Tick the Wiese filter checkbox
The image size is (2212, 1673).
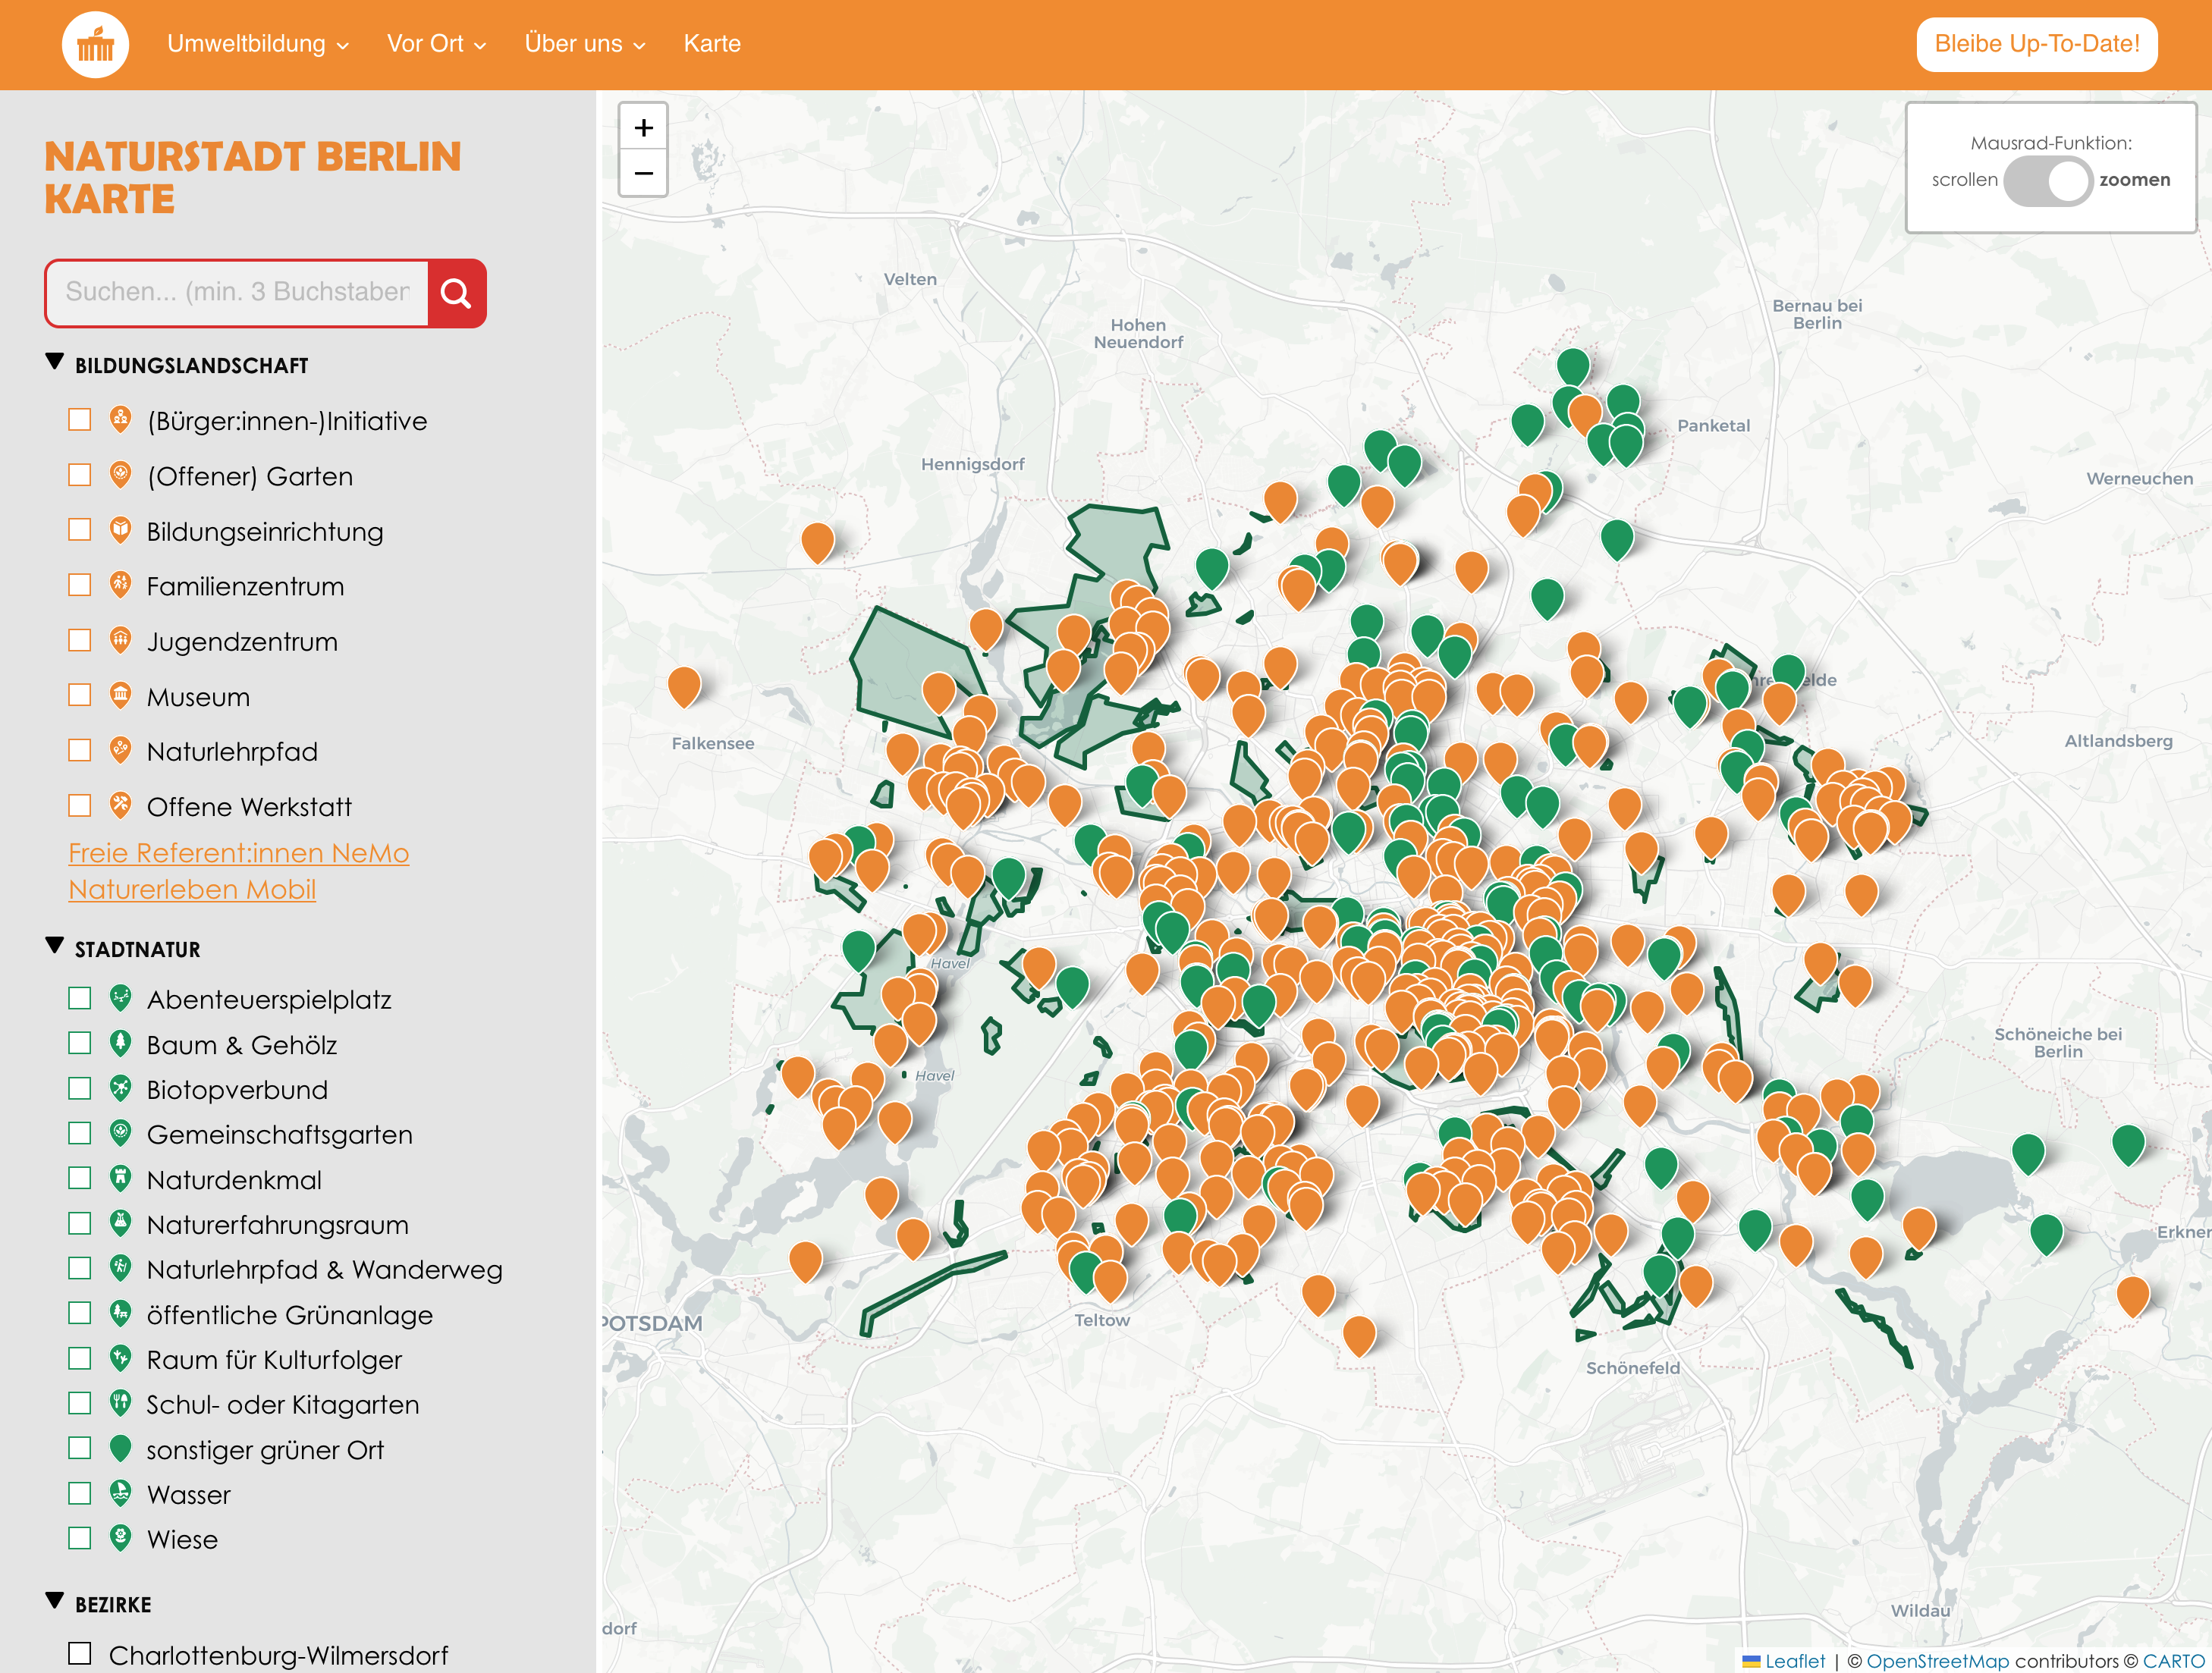(80, 1538)
